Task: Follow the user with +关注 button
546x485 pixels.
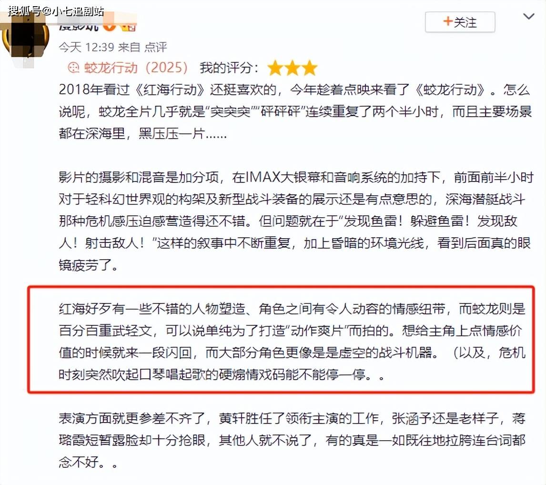Action: [460, 22]
